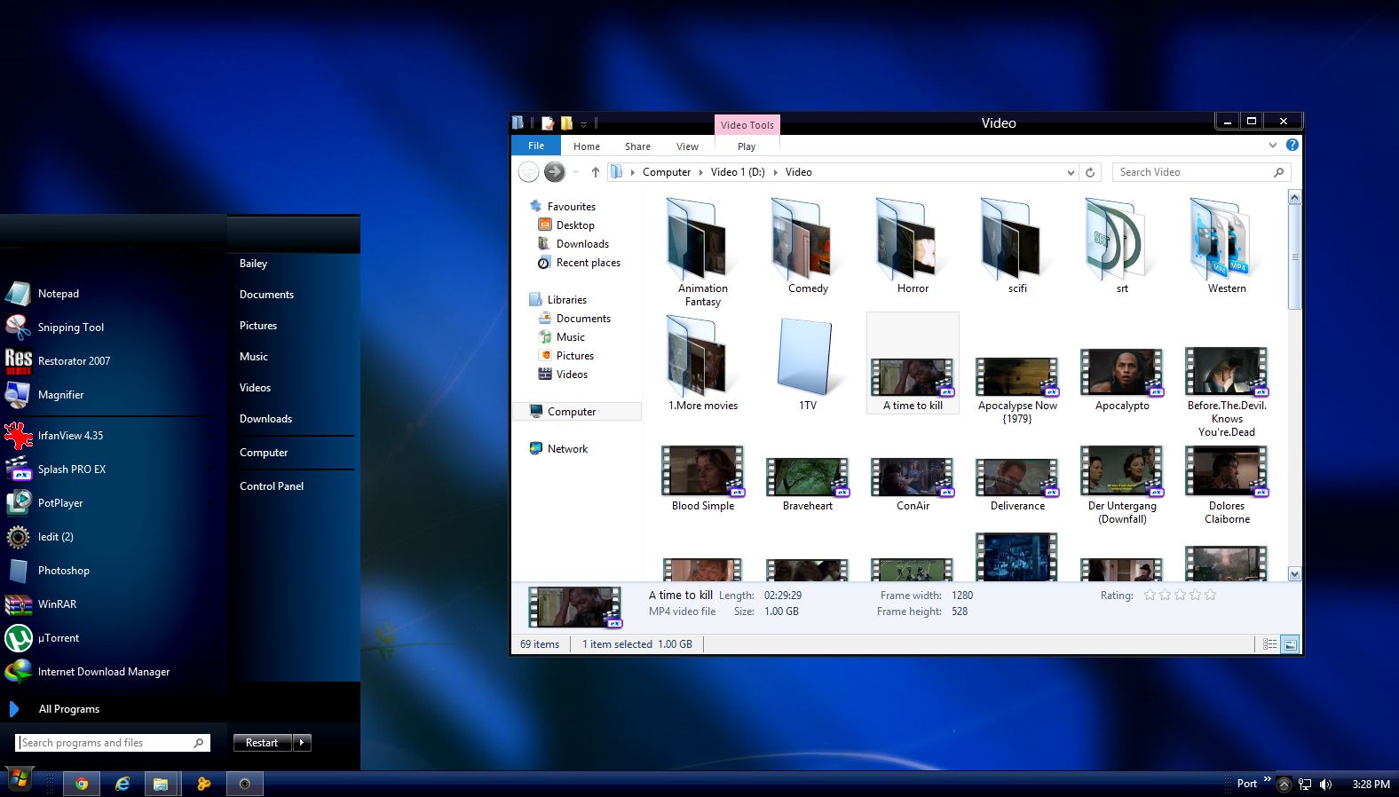Image resolution: width=1399 pixels, height=797 pixels.
Task: Select Music under Libraries
Action: pos(571,337)
